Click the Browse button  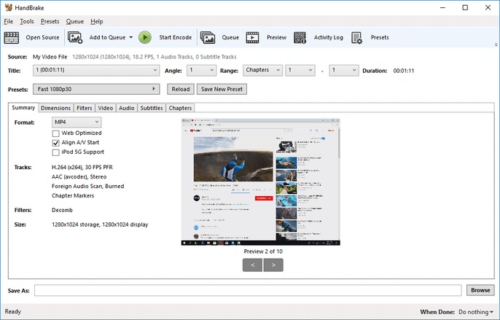pyautogui.click(x=480, y=290)
